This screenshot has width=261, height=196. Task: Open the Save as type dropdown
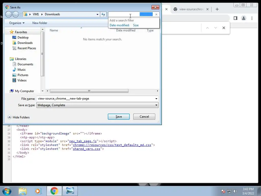[x=97, y=105]
